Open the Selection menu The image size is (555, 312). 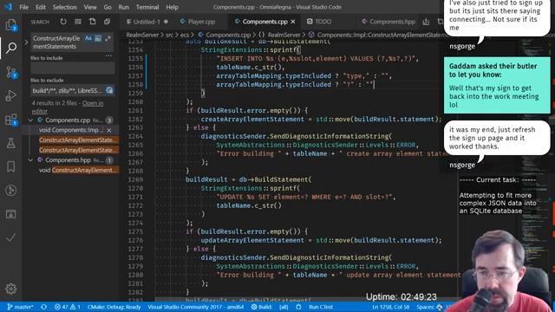point(64,7)
